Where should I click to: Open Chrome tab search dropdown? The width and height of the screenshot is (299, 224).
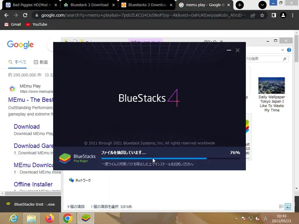tap(263, 5)
